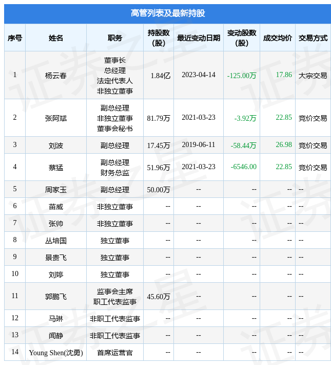Click the change value -3.92万
This screenshot has width=331, height=365.
pos(245,118)
